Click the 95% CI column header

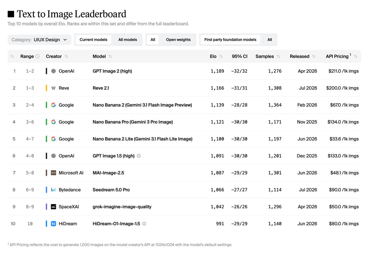pyautogui.click(x=240, y=56)
